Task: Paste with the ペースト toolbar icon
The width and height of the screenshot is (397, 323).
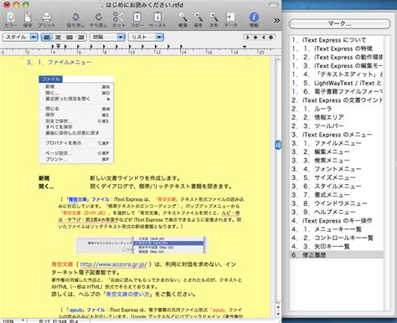Action: 157,19
